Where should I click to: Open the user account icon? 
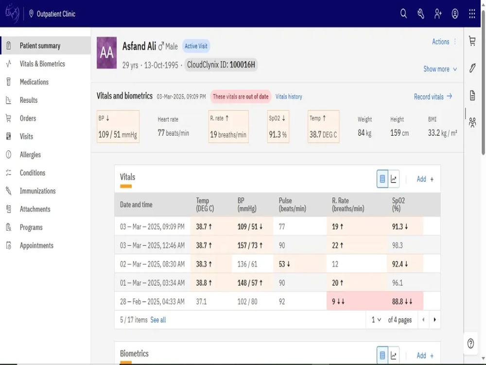[455, 14]
